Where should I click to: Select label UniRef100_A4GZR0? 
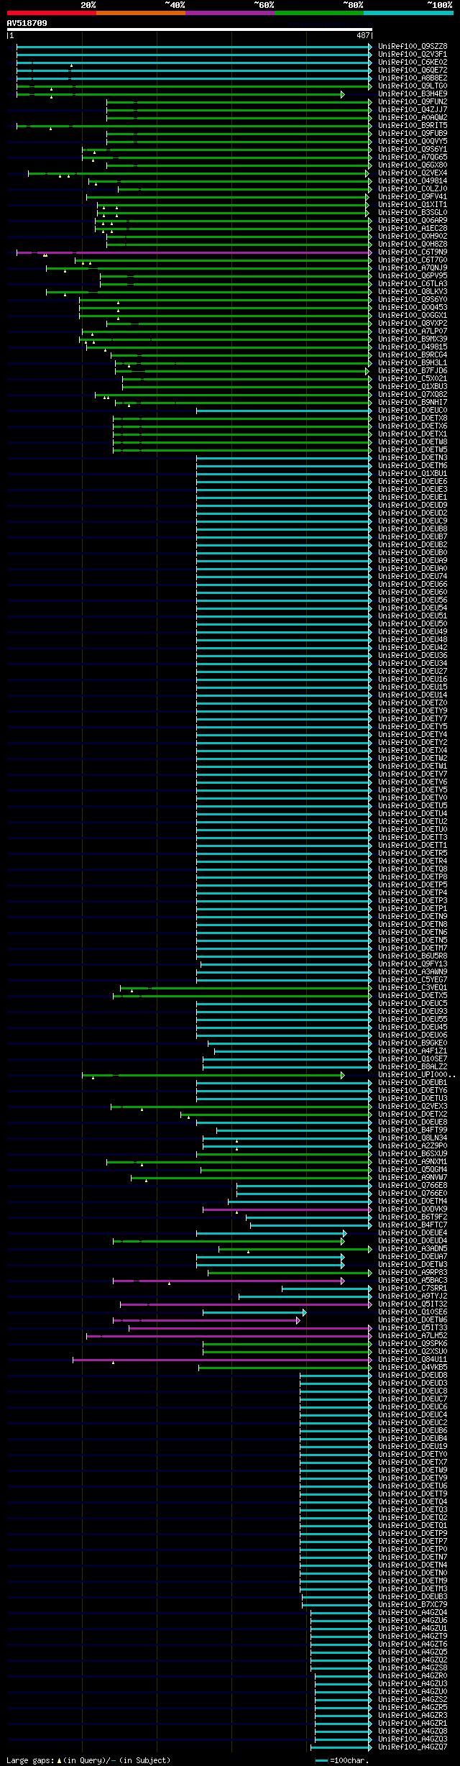pos(413,1676)
